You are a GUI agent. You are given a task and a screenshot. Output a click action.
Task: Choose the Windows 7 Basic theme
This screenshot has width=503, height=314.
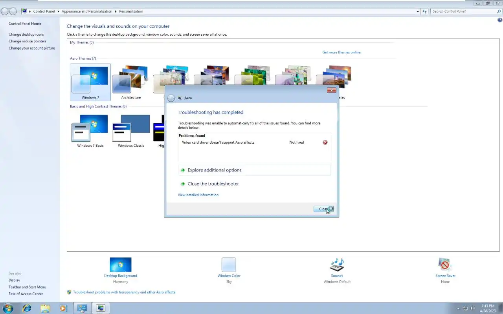pyautogui.click(x=90, y=131)
